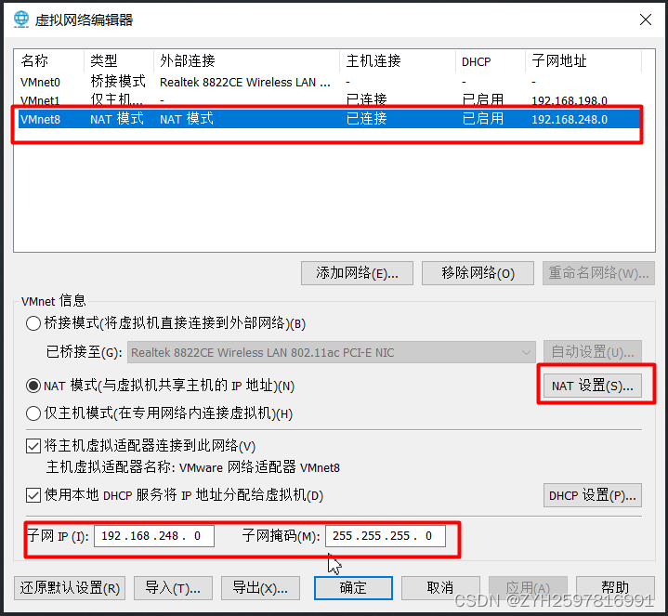
Task: Click 还原默认设置(R) button
Action: pyautogui.click(x=70, y=588)
